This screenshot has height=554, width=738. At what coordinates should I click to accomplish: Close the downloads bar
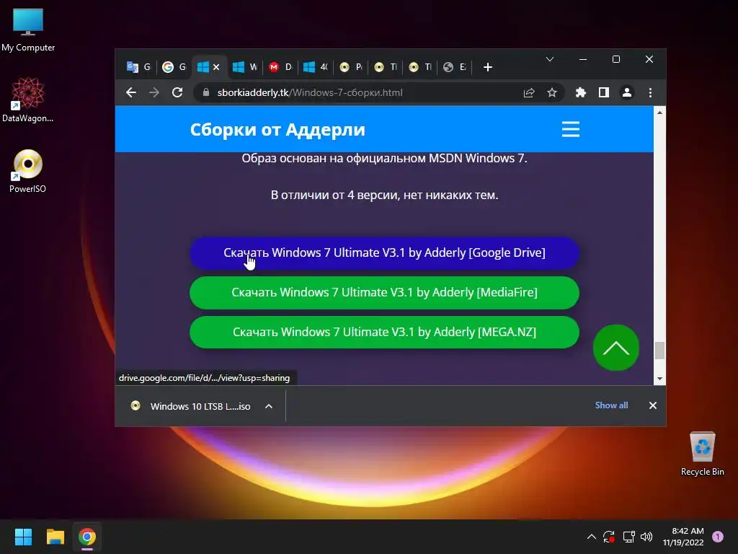pyautogui.click(x=653, y=405)
